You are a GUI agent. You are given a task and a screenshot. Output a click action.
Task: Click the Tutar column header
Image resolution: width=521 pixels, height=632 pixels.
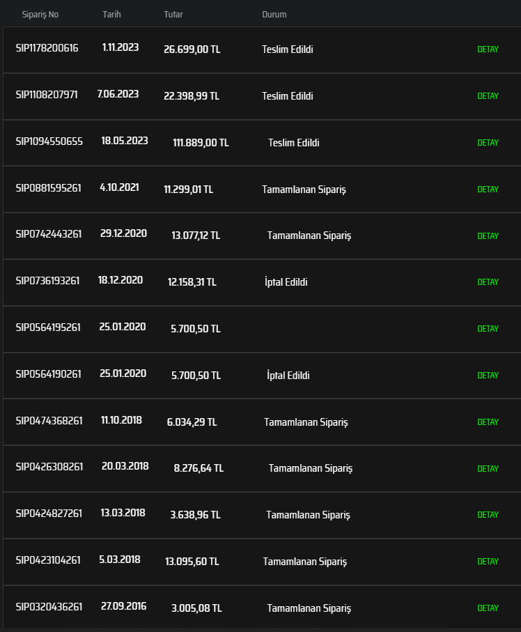[173, 15]
